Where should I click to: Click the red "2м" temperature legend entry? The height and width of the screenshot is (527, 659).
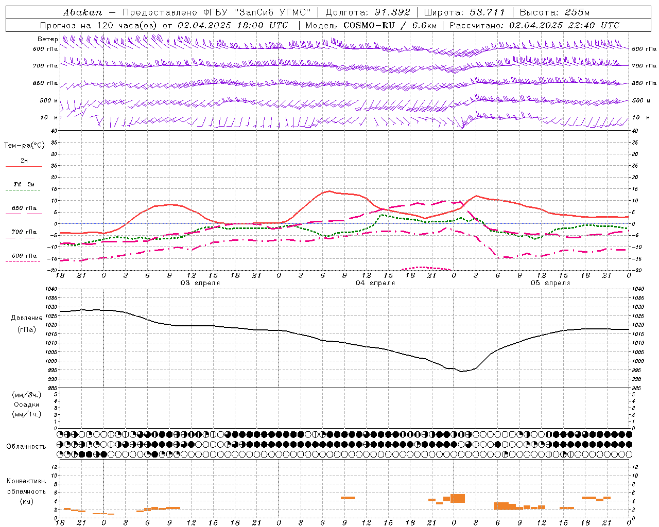click(x=24, y=161)
